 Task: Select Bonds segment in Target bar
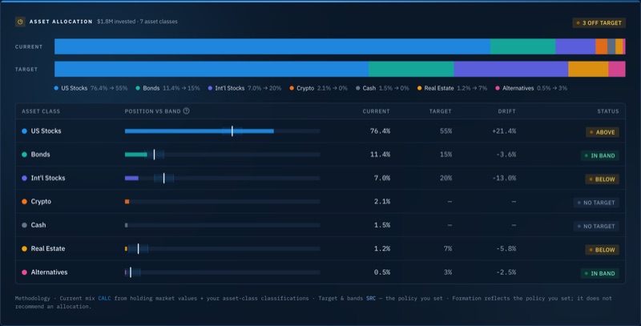pyautogui.click(x=411, y=69)
